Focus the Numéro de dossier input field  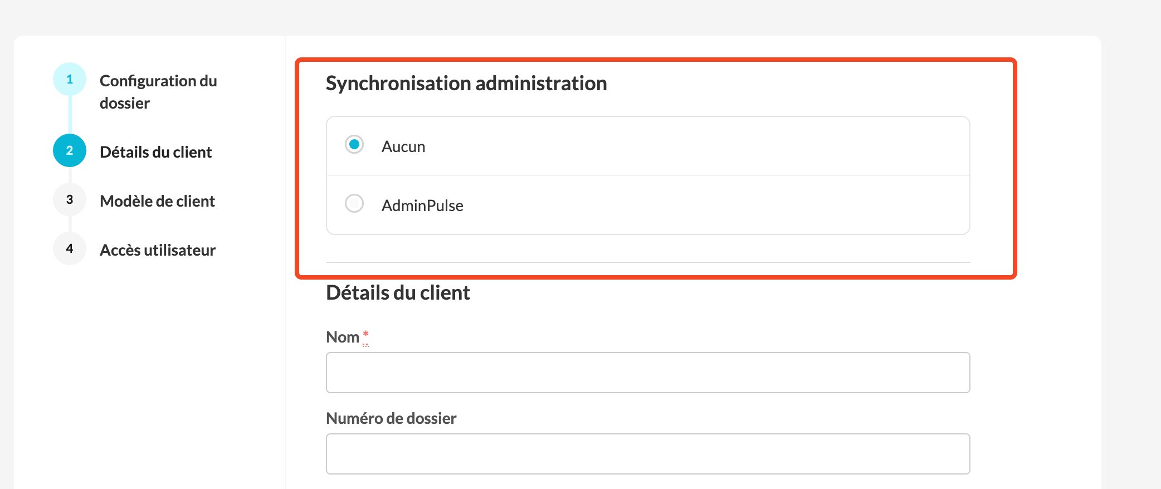(648, 454)
